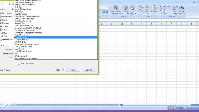The image size is (199, 112).
Task: Click the Delete cells icon
Action: [x=147, y=7]
